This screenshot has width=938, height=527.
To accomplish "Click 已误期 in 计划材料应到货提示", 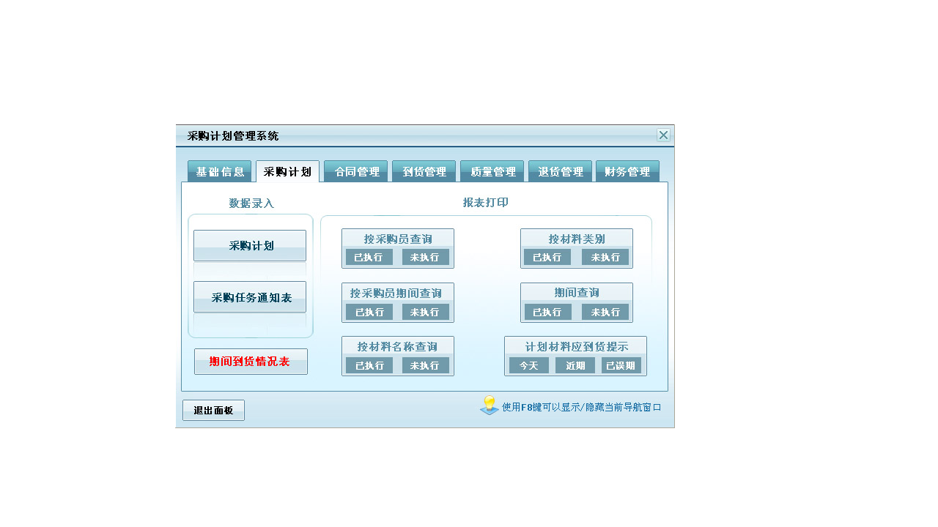I will tap(621, 365).
